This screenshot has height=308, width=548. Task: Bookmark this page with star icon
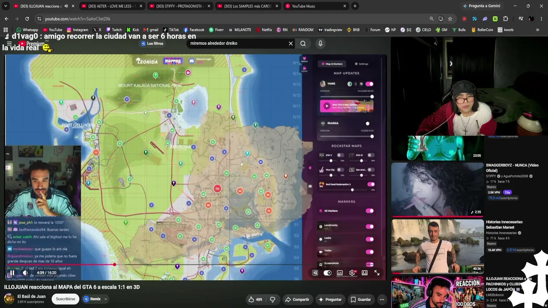click(450, 19)
